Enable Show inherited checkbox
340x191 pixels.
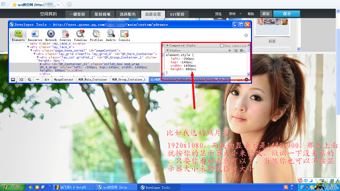tap(222, 45)
